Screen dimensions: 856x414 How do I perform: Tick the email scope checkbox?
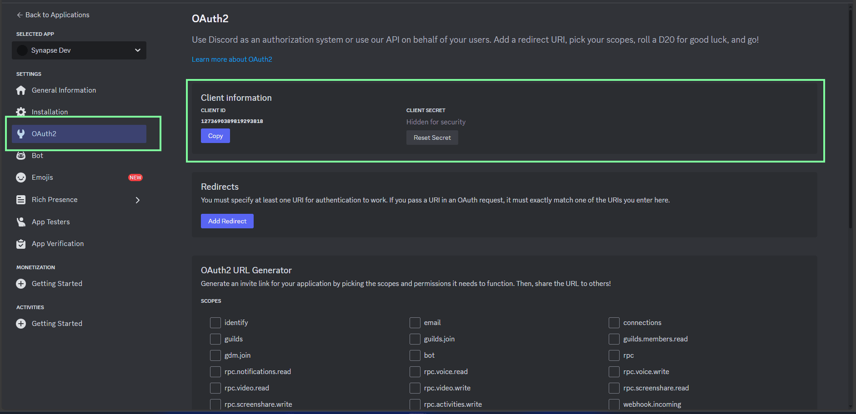(x=415, y=323)
